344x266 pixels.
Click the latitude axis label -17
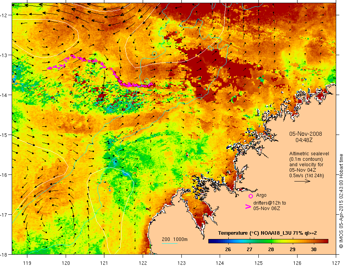point(4,215)
